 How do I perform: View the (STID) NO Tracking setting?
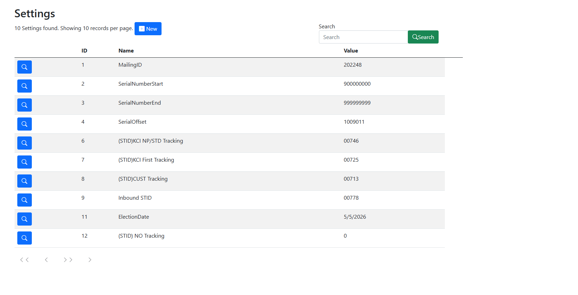click(24, 238)
